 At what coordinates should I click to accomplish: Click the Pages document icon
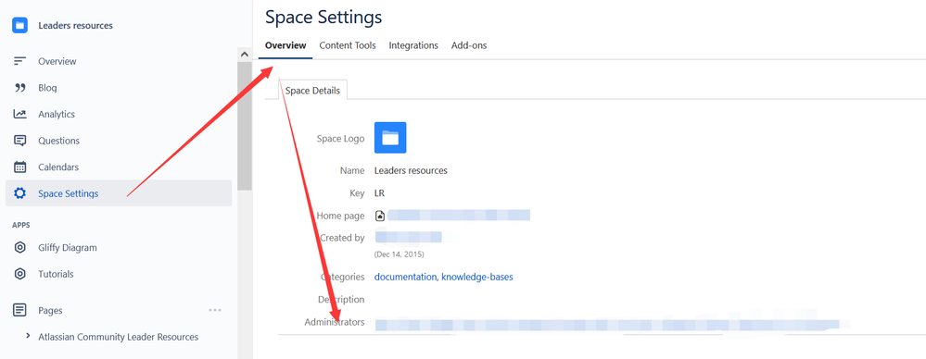(x=20, y=310)
